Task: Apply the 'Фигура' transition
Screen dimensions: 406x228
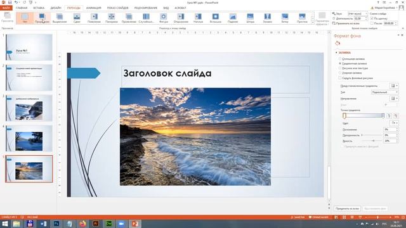Action: pos(164,18)
